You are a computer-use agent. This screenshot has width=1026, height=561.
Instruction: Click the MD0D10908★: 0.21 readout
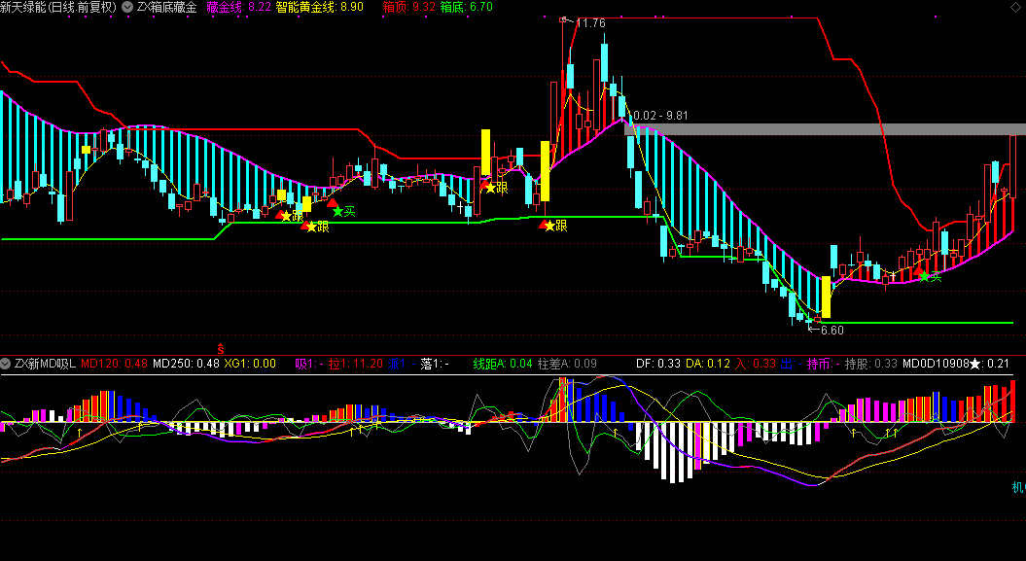[956, 364]
